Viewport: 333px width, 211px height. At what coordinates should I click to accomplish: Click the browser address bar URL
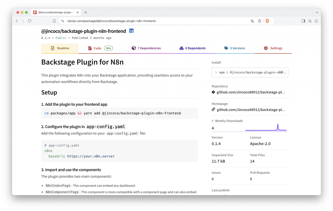111,21
